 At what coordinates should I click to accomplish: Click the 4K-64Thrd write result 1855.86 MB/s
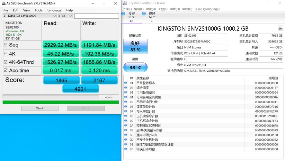[99, 62]
